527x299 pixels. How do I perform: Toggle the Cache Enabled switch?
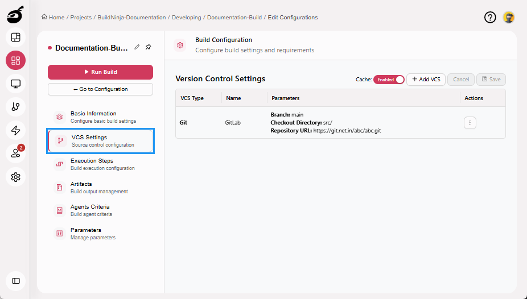389,80
